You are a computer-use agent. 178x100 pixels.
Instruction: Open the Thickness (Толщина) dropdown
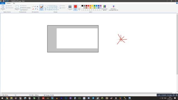point(70,8)
